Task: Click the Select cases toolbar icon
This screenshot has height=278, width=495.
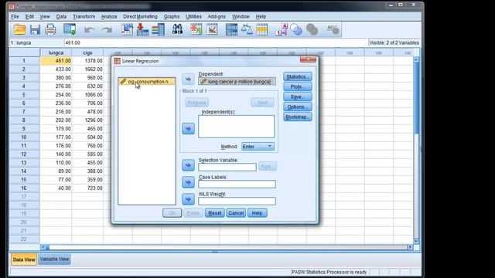Action: coord(262,29)
